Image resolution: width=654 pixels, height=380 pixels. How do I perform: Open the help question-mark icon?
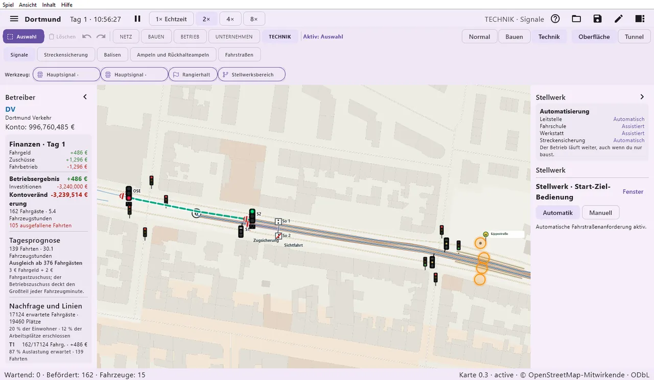(x=555, y=19)
